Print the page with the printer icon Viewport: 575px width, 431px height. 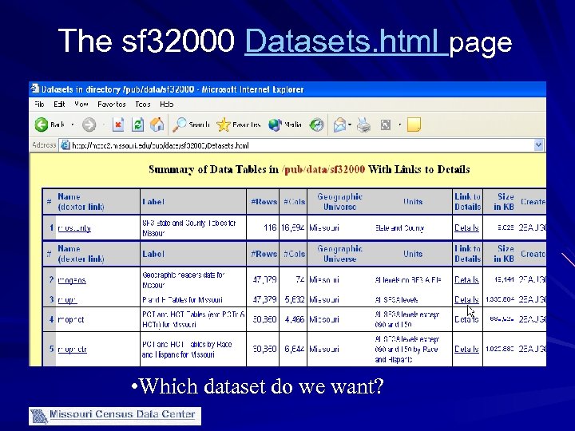(363, 125)
